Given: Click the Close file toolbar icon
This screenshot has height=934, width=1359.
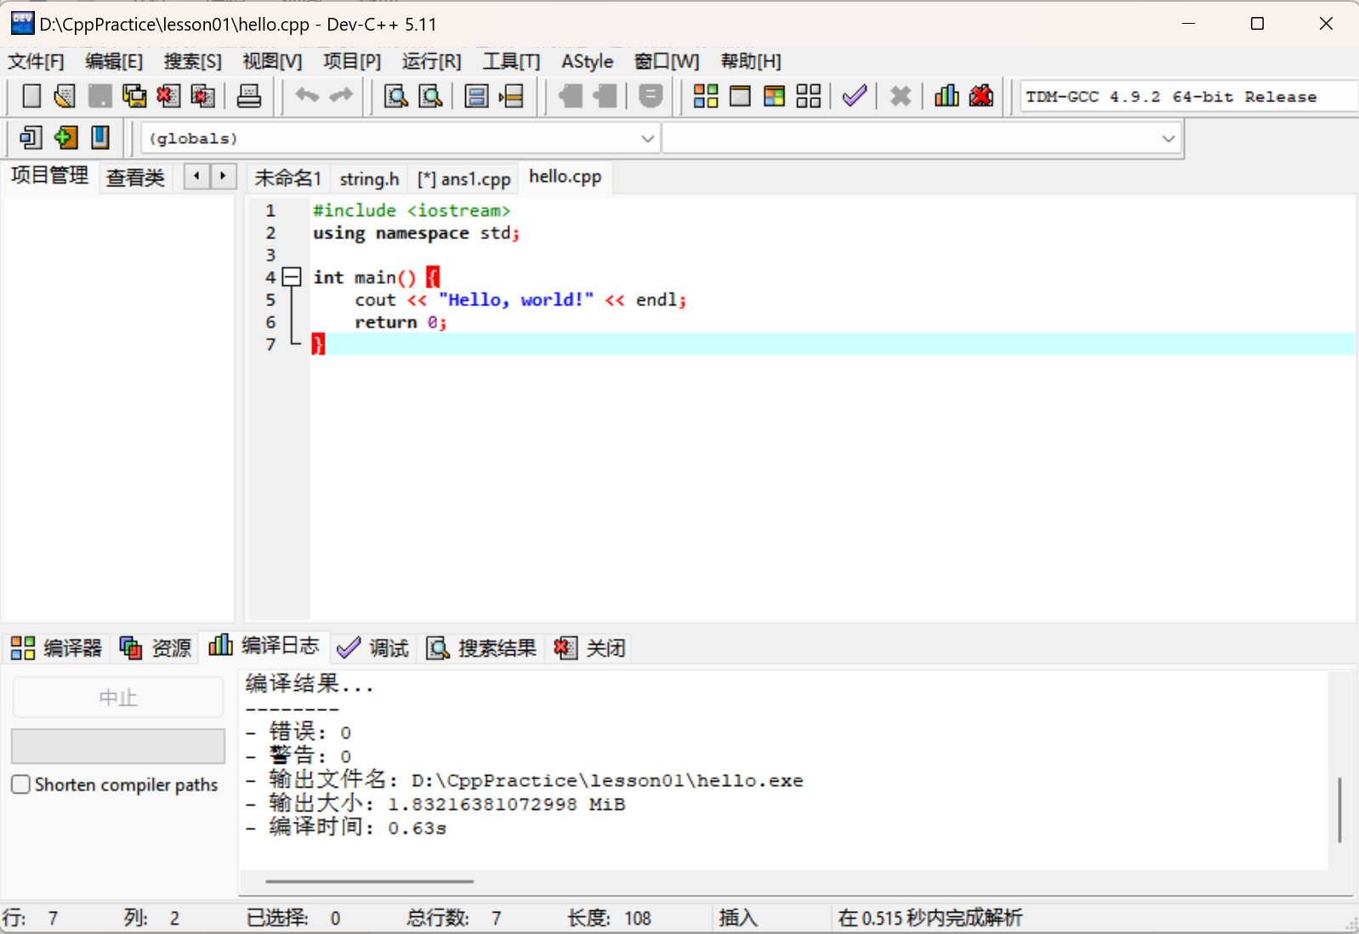Looking at the screenshot, I should click(x=168, y=96).
